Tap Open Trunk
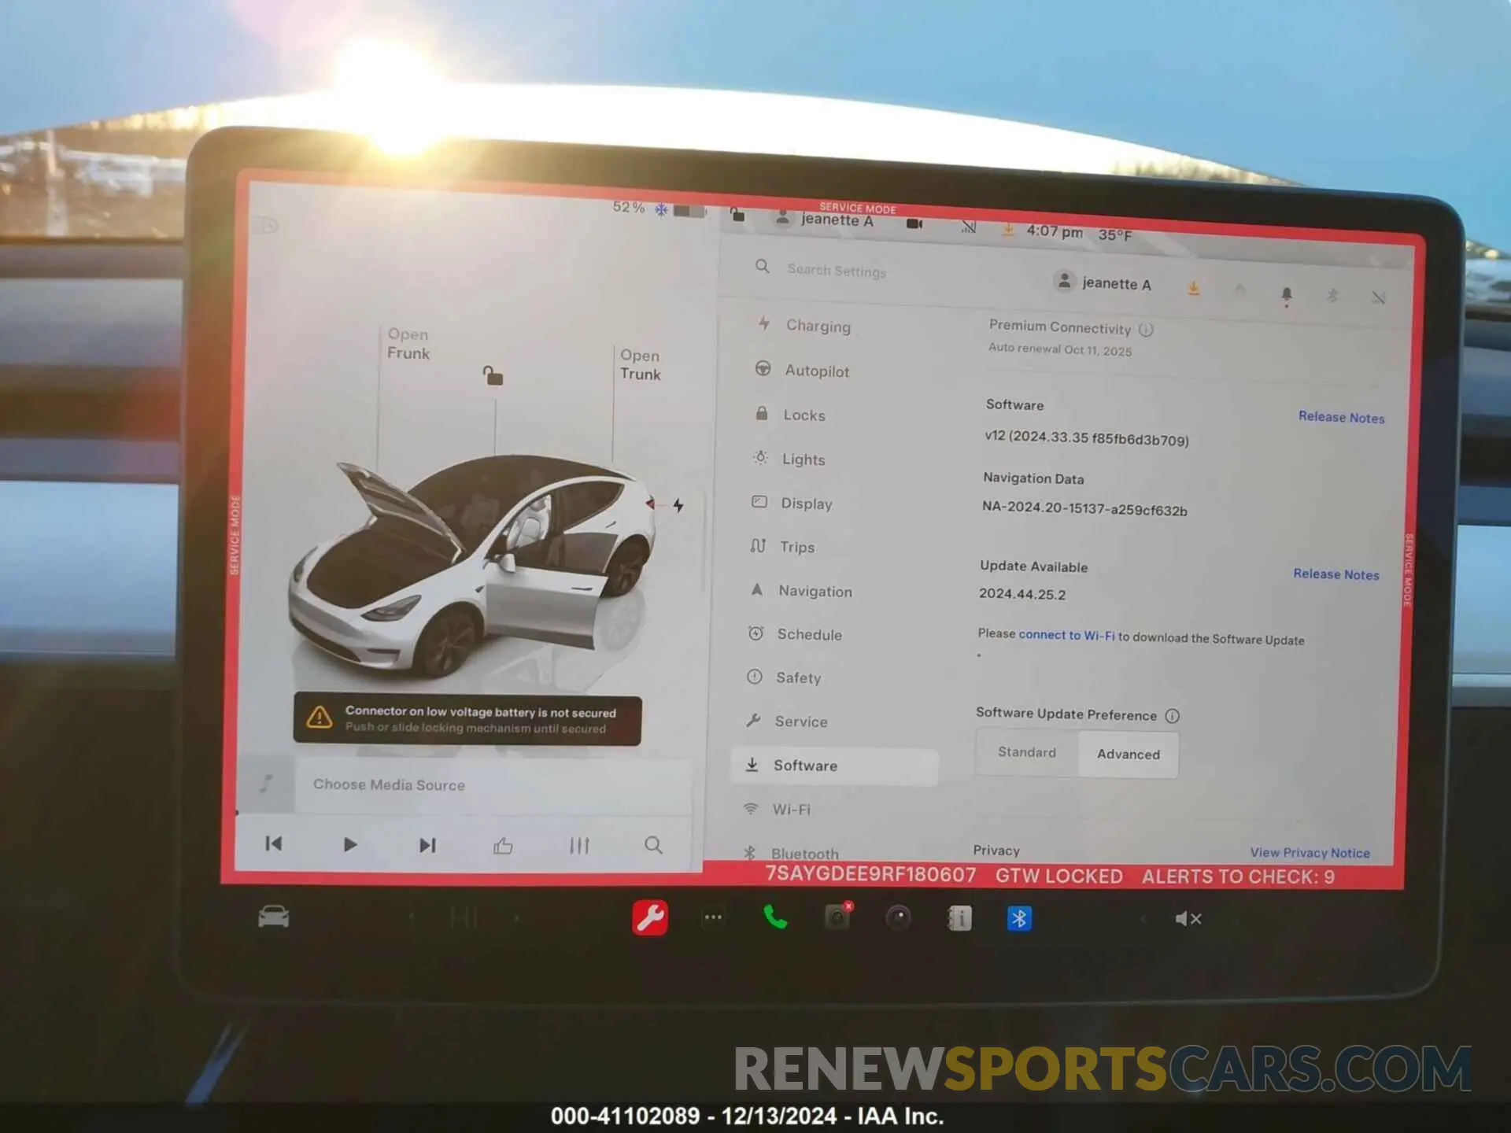The image size is (1511, 1133). point(640,365)
